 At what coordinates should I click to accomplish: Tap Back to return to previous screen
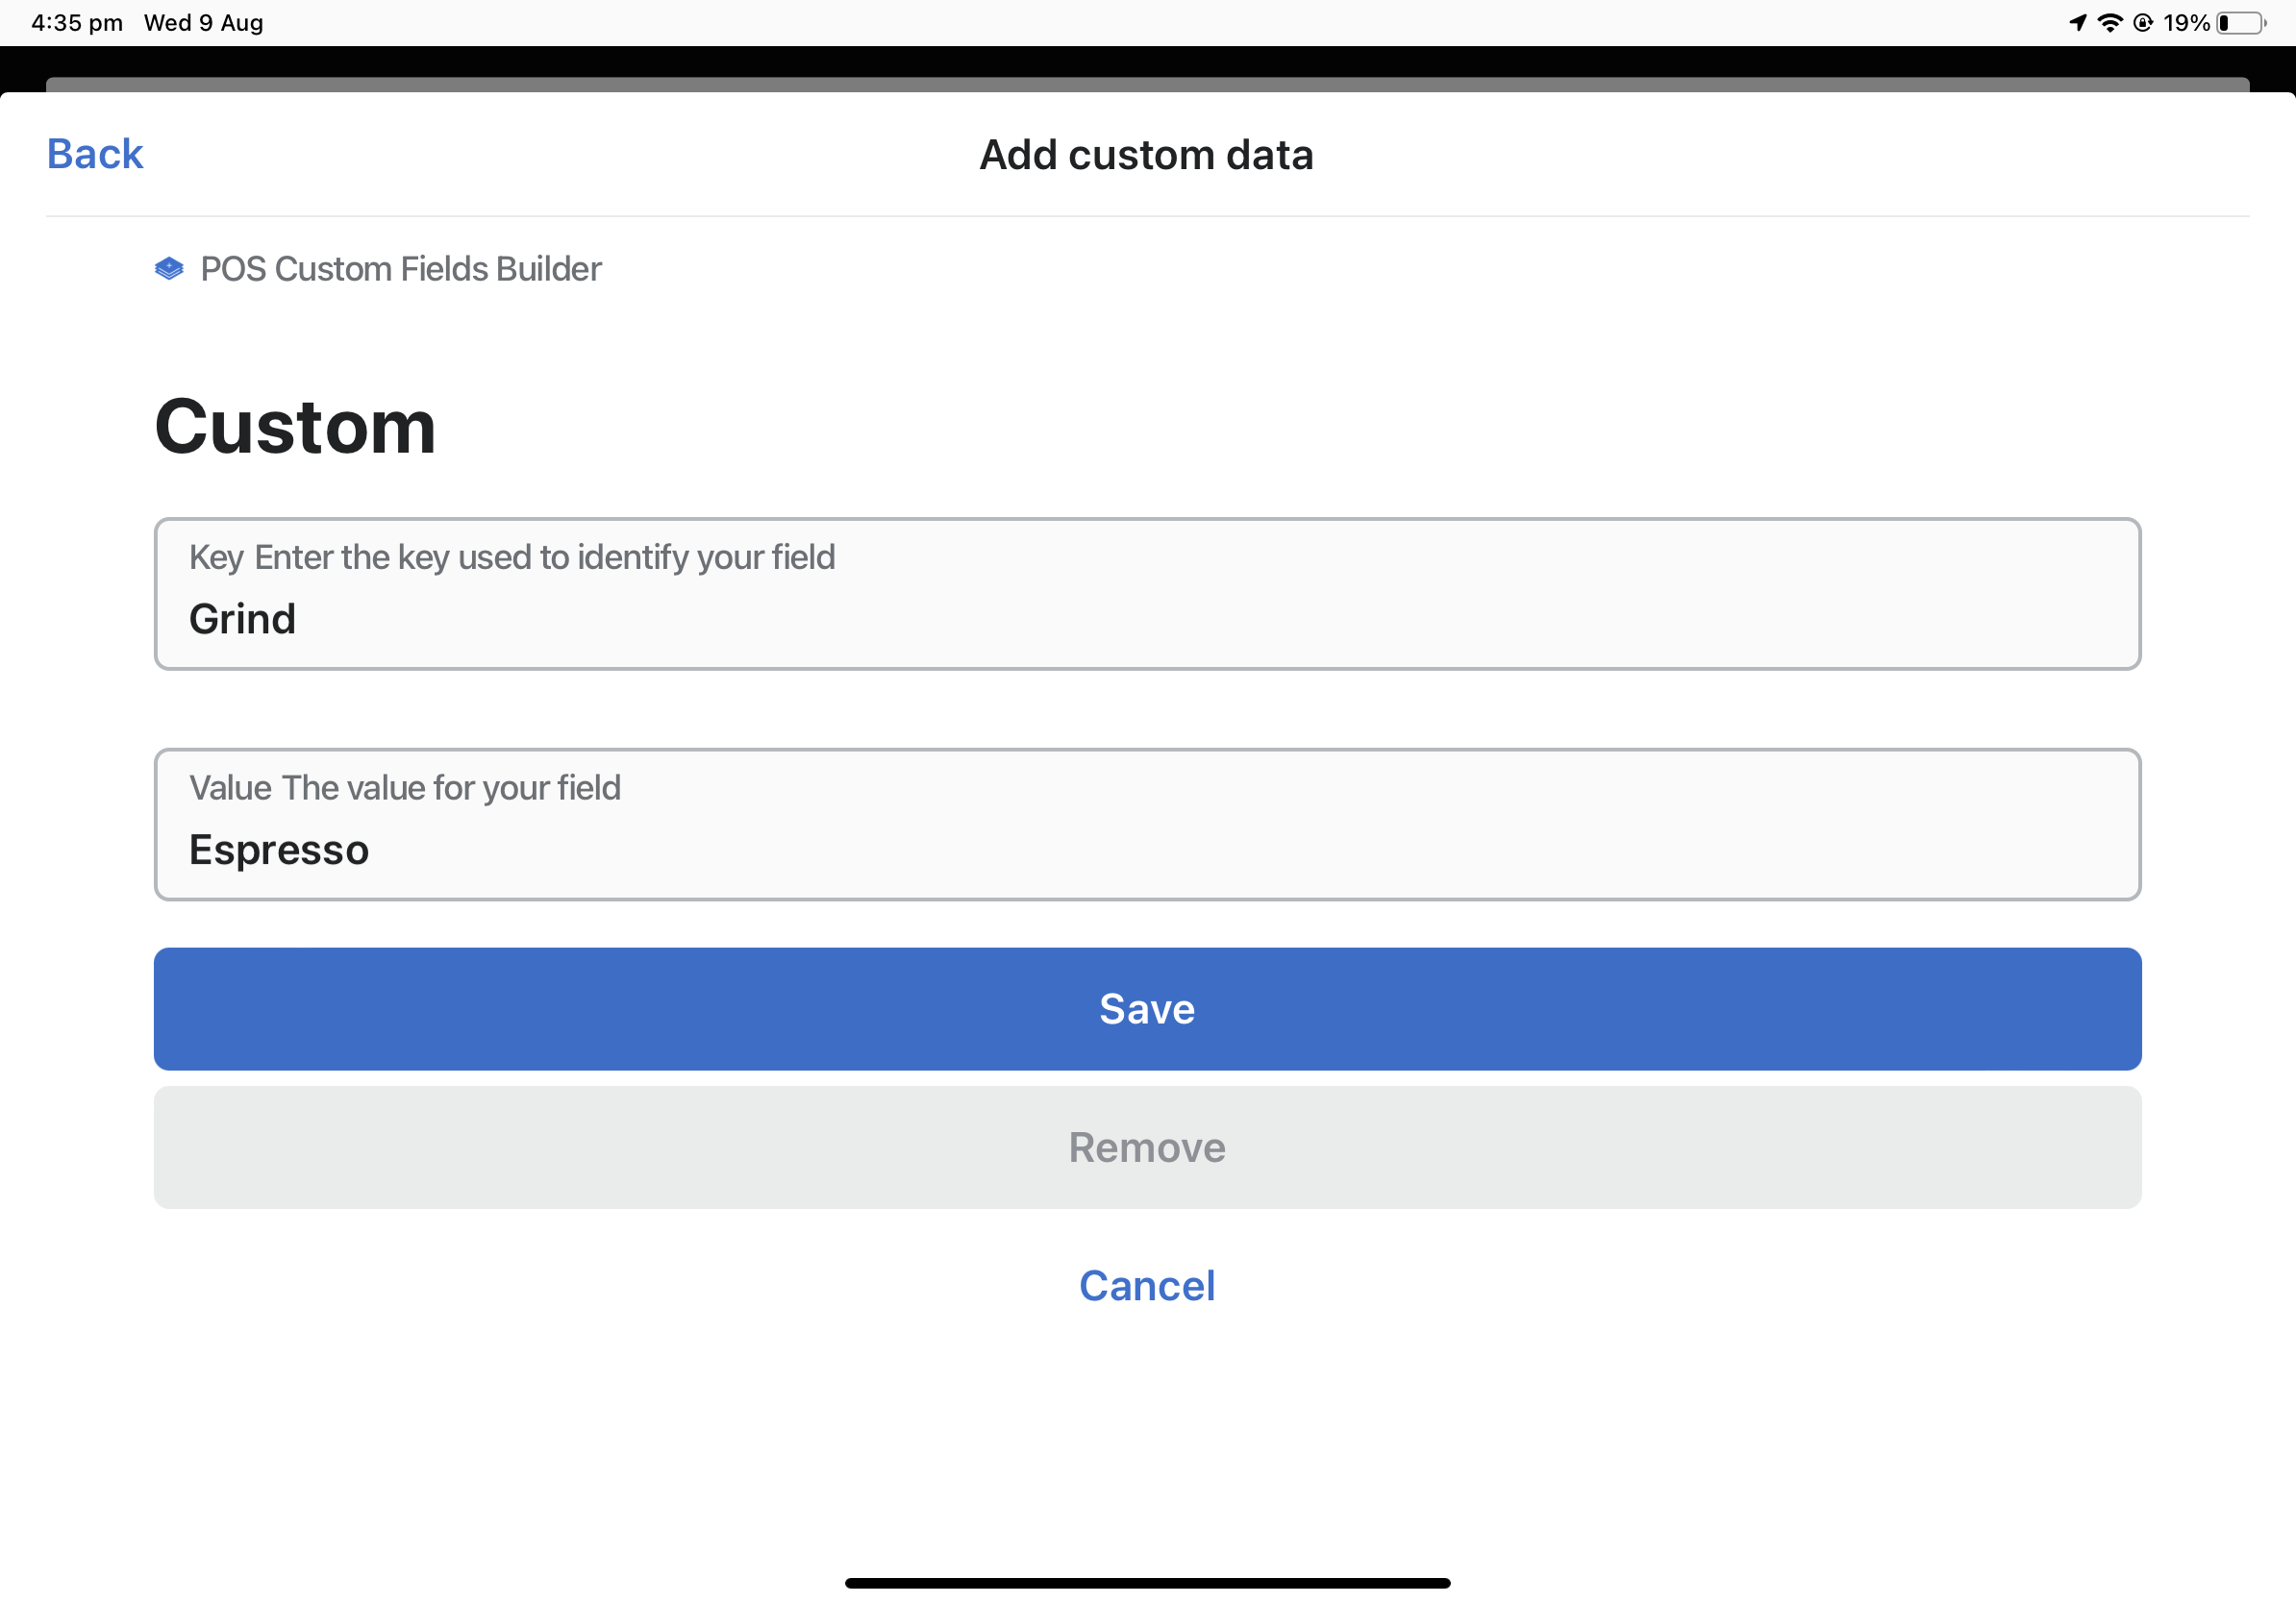93,153
